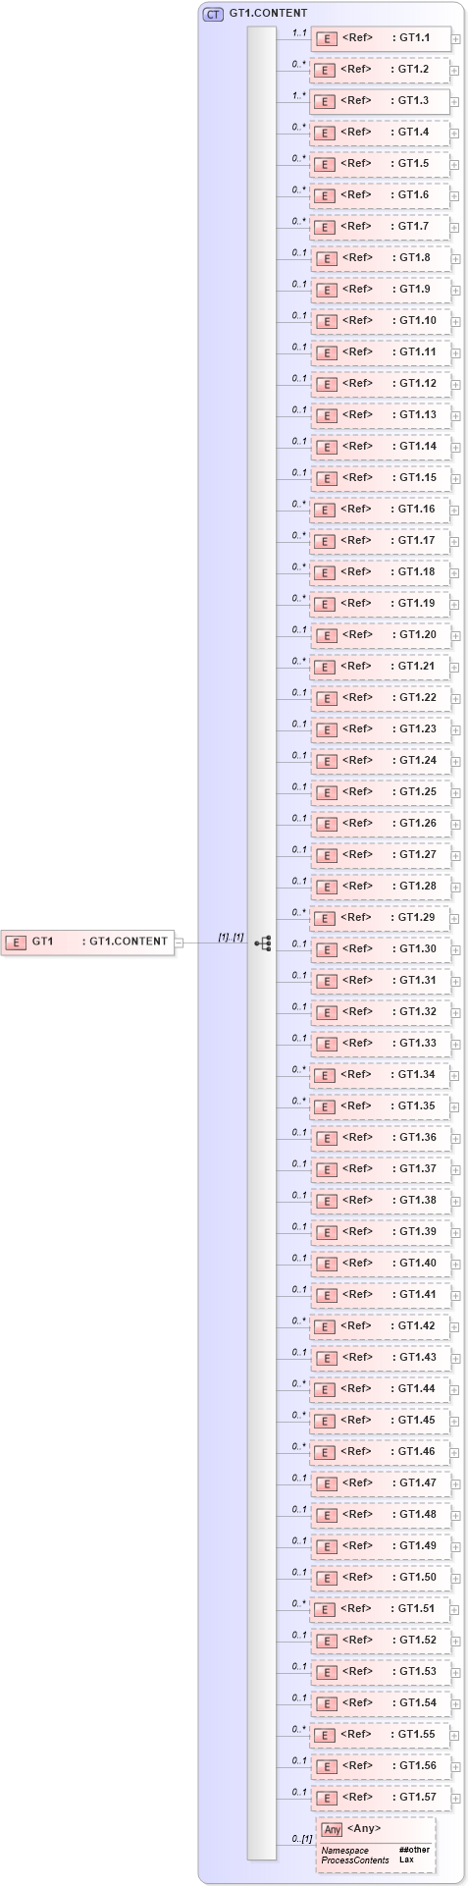Expand the GT1.34 element reference
This screenshot has height=1886, width=468.
455,1075
